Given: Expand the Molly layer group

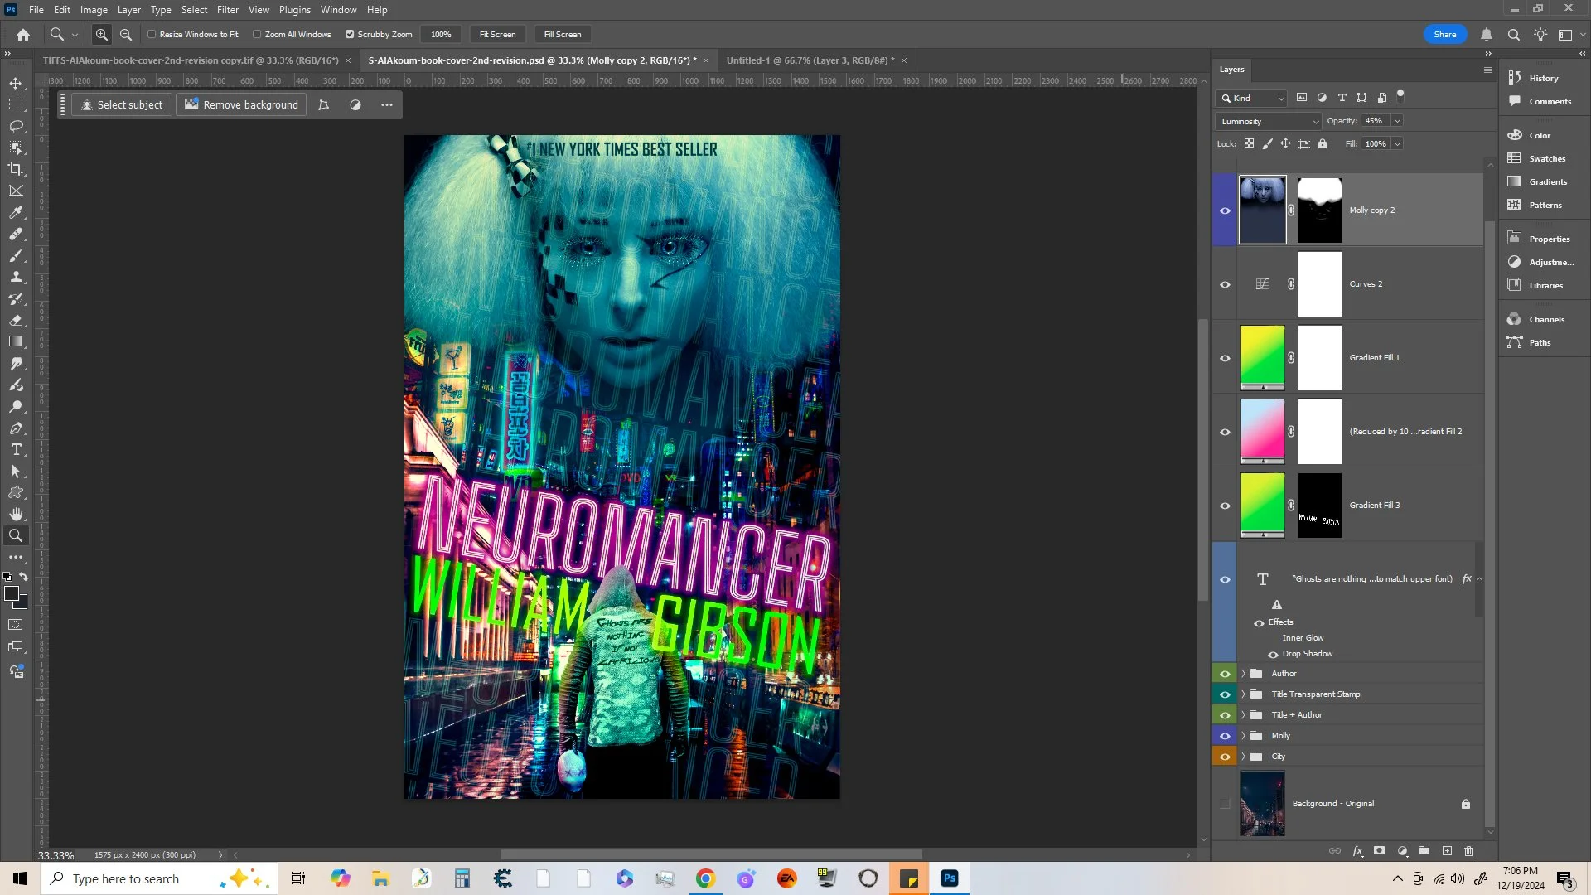Looking at the screenshot, I should pyautogui.click(x=1243, y=735).
